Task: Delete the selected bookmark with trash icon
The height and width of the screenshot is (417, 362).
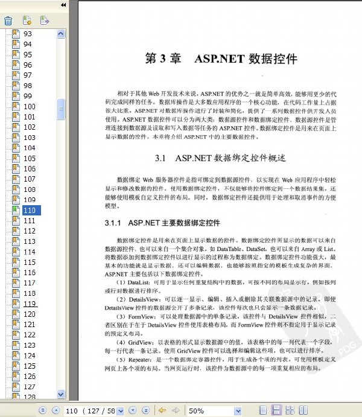Action: click(x=8, y=21)
